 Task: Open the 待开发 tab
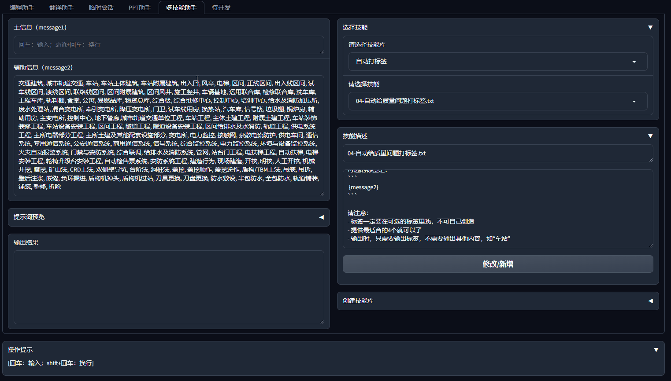[x=221, y=7]
